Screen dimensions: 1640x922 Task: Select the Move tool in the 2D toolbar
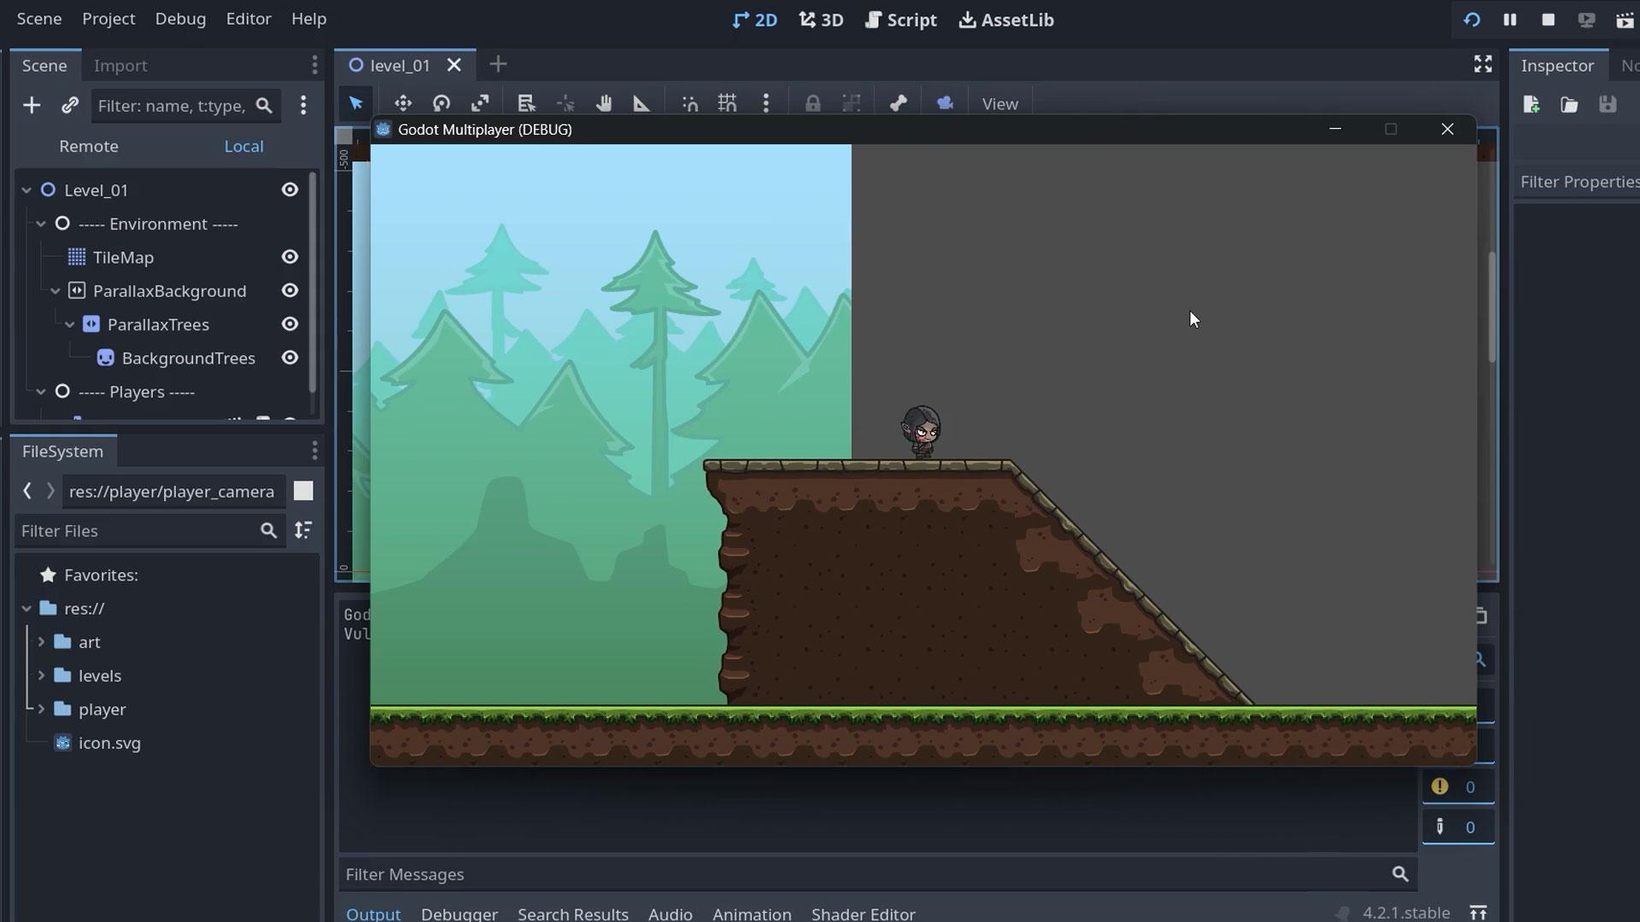[x=402, y=103]
